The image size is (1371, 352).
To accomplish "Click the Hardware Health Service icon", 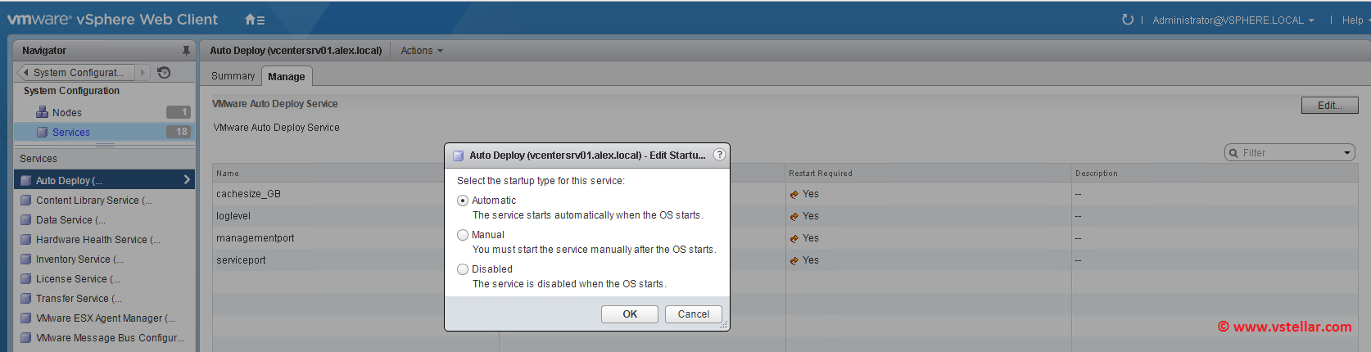I will point(26,240).
